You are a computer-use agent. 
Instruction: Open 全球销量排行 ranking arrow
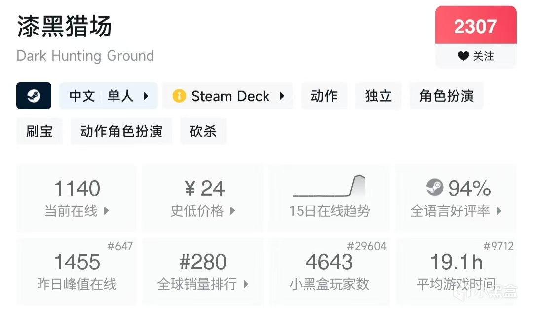pyautogui.click(x=246, y=284)
